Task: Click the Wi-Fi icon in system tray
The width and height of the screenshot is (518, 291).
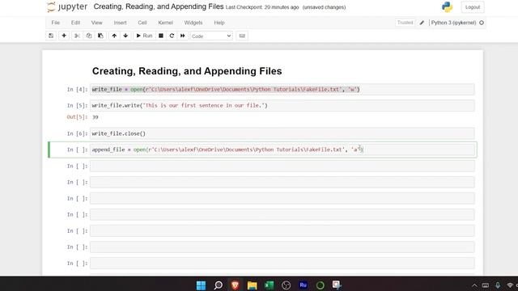Action: click(510, 285)
